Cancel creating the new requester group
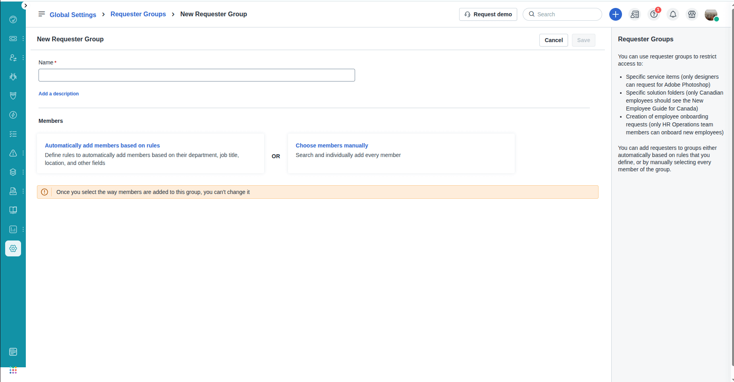 pyautogui.click(x=553, y=40)
